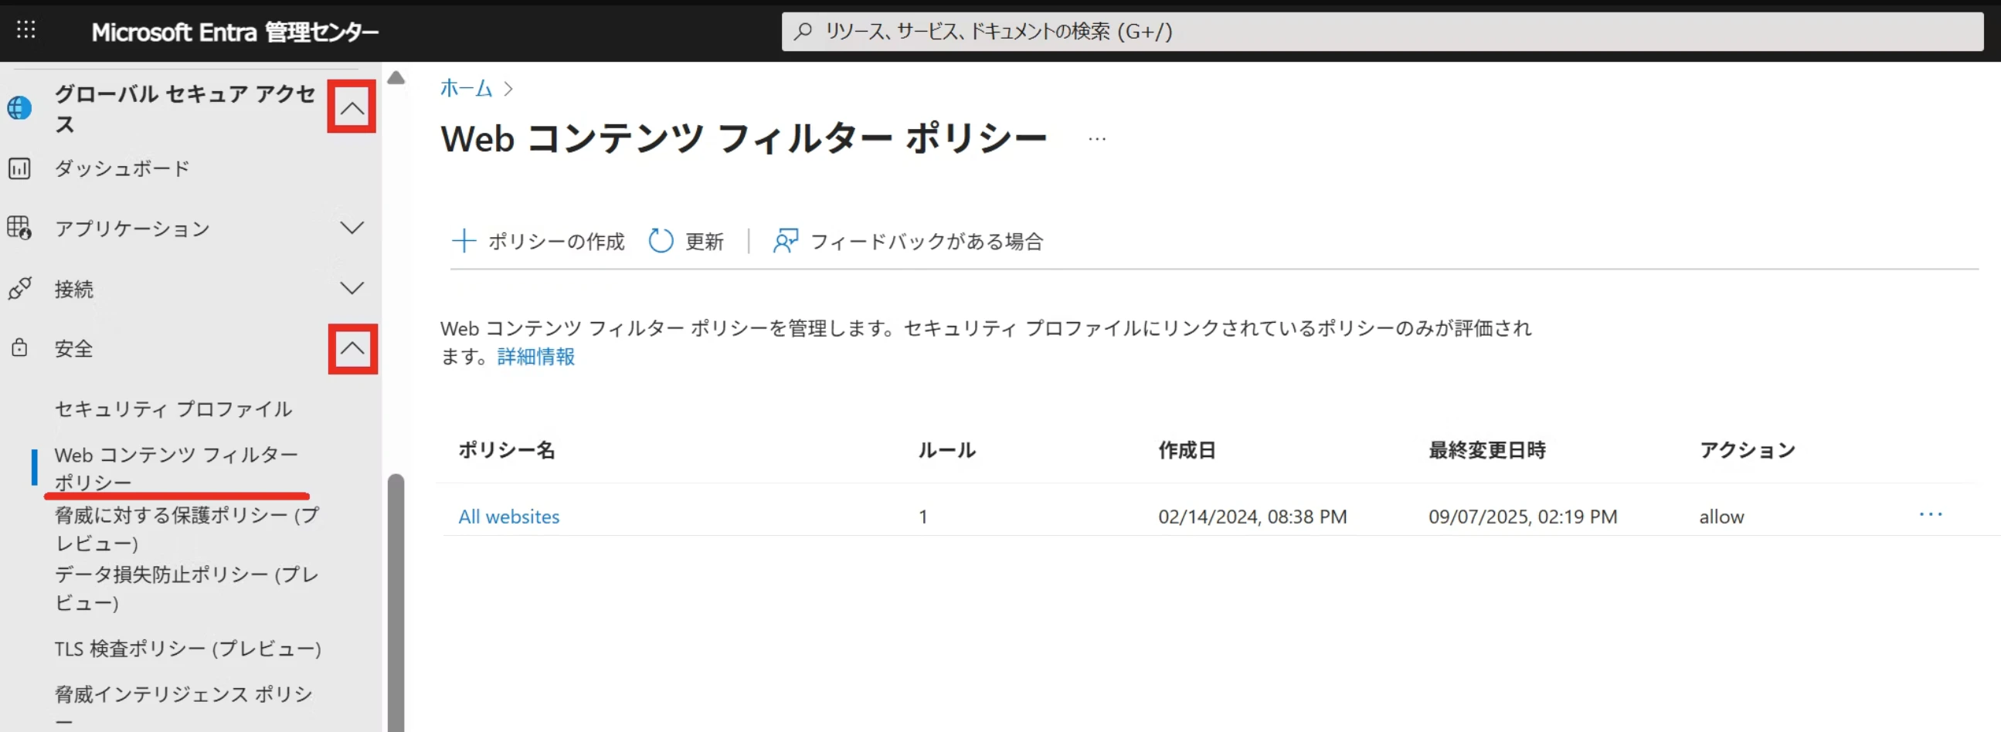
Task: Click the ルール column header
Action: coord(947,450)
